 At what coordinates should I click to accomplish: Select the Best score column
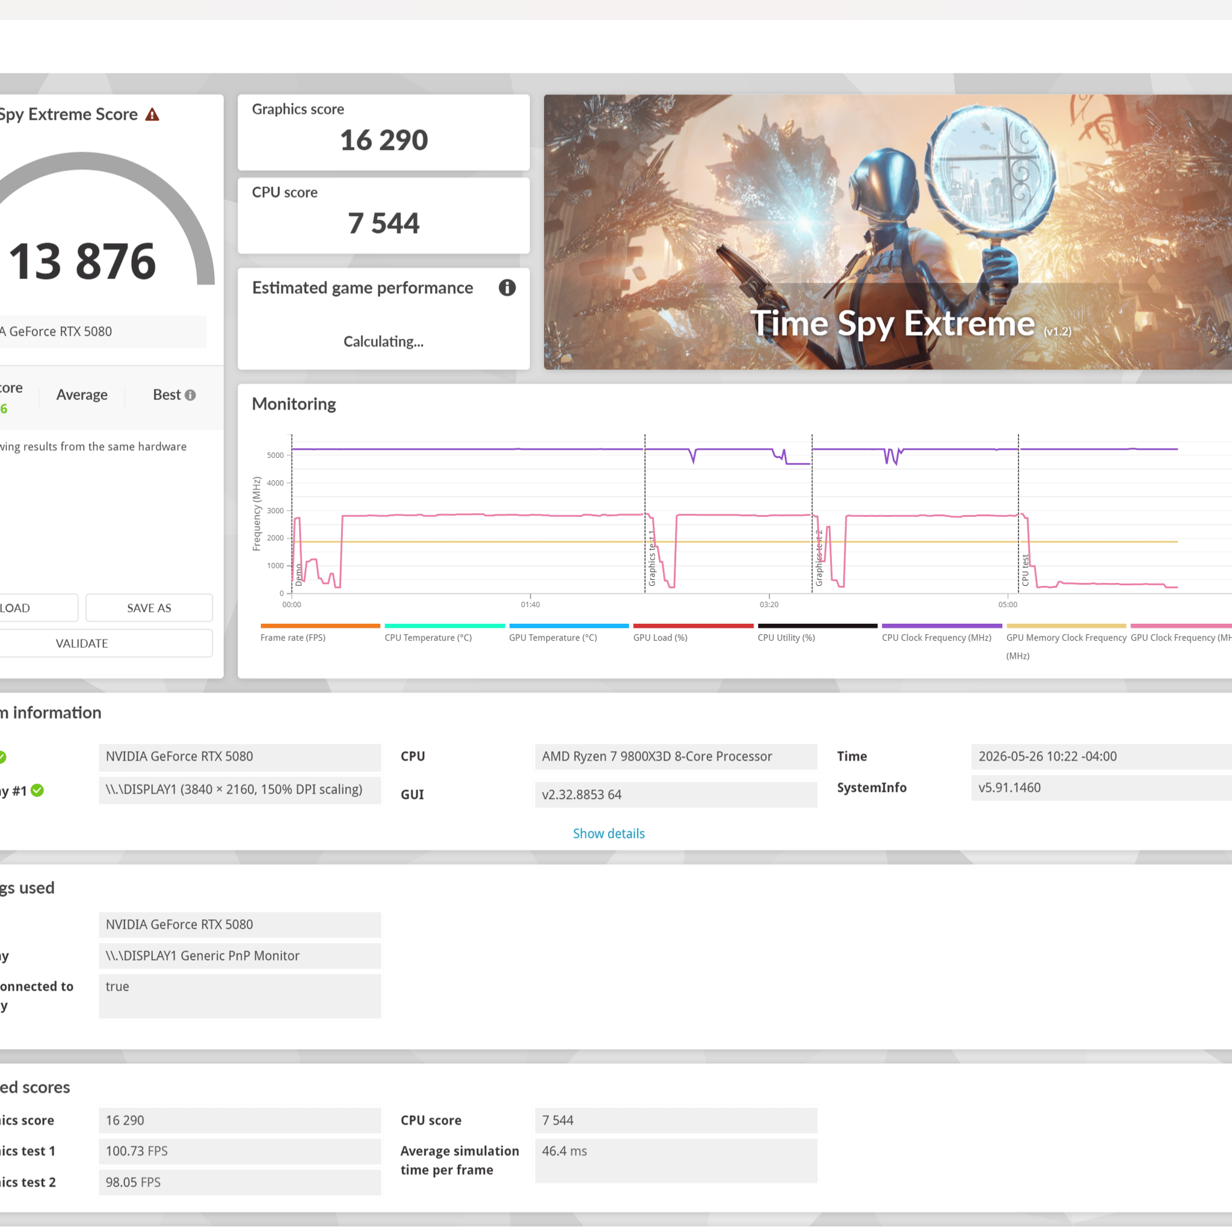[x=167, y=395]
